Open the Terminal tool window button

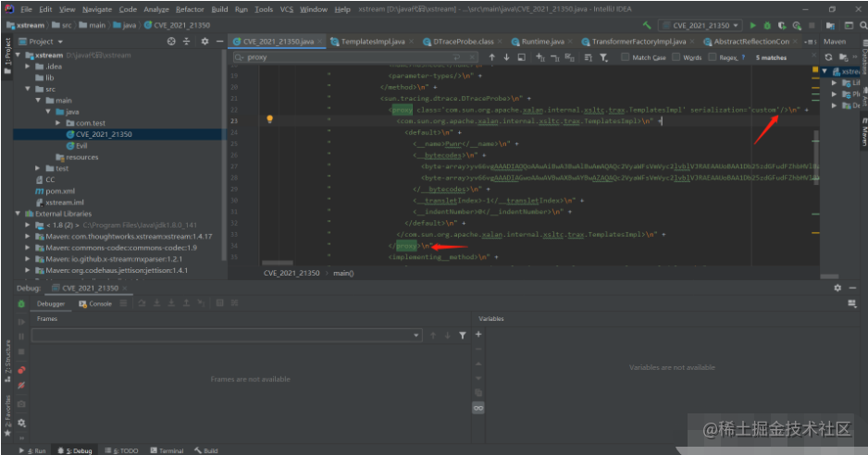[x=167, y=450]
